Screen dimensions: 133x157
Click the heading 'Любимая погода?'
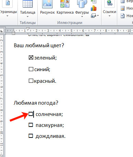[36, 103]
